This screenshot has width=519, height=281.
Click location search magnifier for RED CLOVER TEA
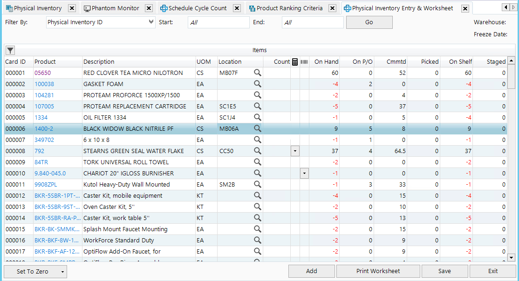point(257,73)
